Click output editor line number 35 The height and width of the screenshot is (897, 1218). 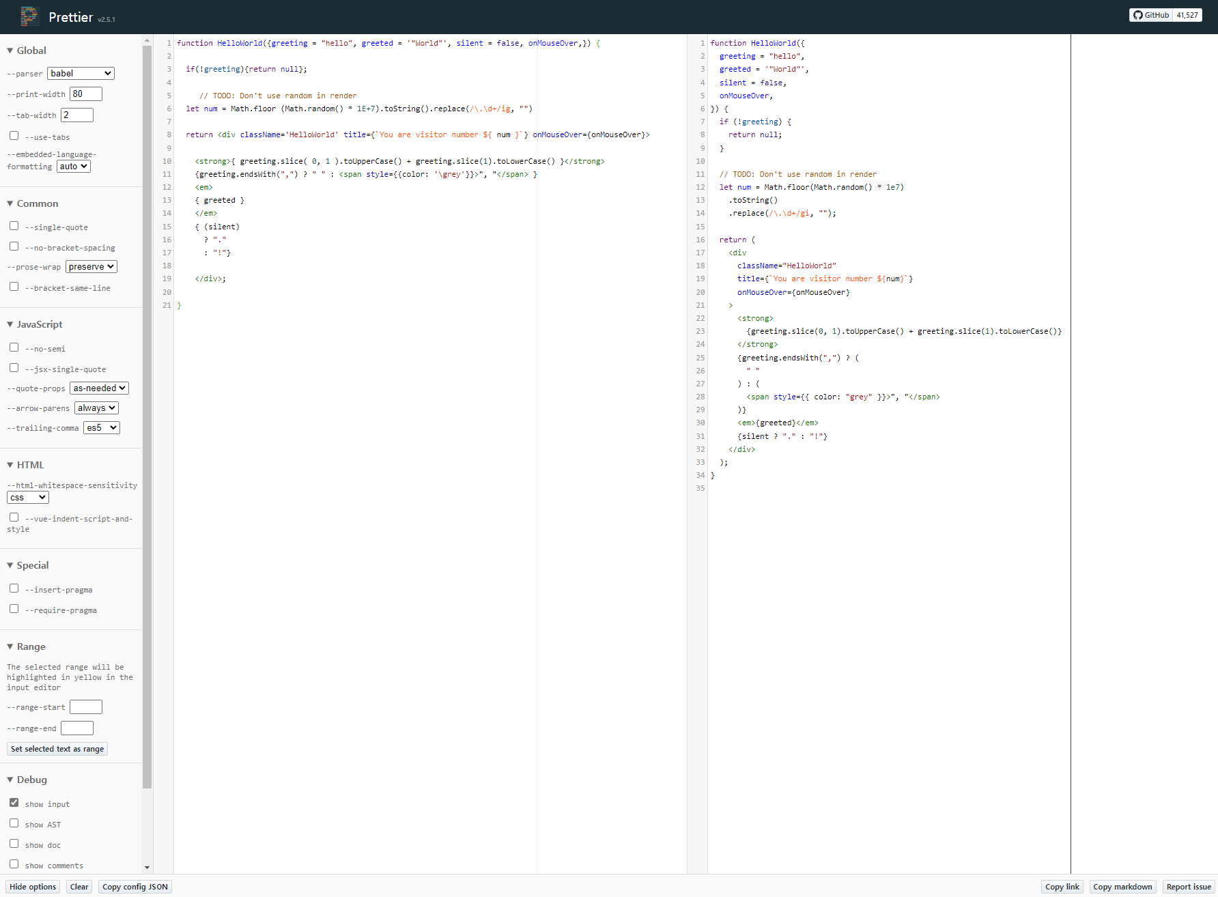click(x=700, y=488)
